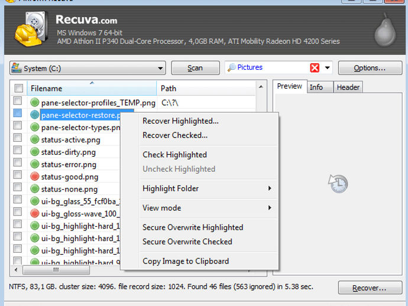
Task: Open the Pictures filter dropdown arrow
Action: 328,68
